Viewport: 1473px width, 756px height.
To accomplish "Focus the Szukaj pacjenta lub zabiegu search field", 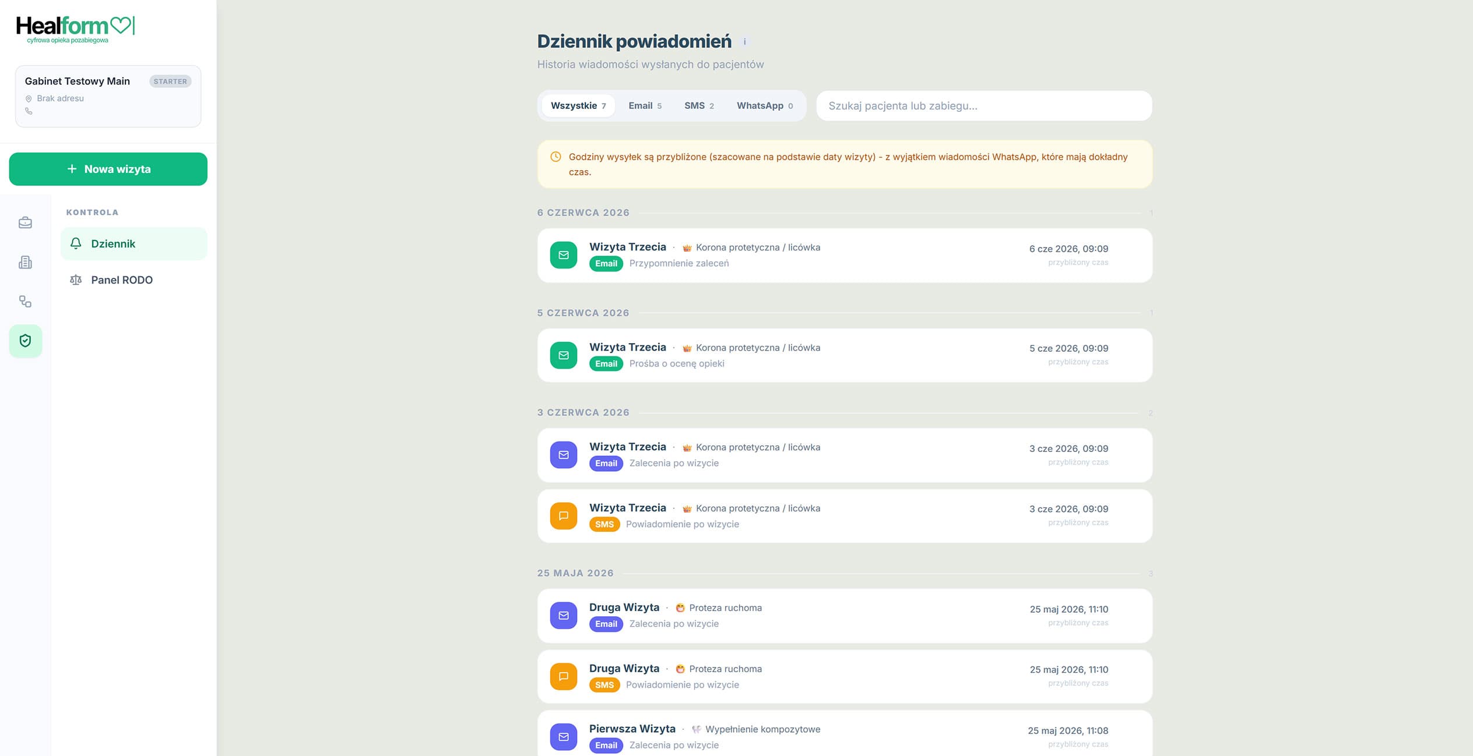I will 984,105.
